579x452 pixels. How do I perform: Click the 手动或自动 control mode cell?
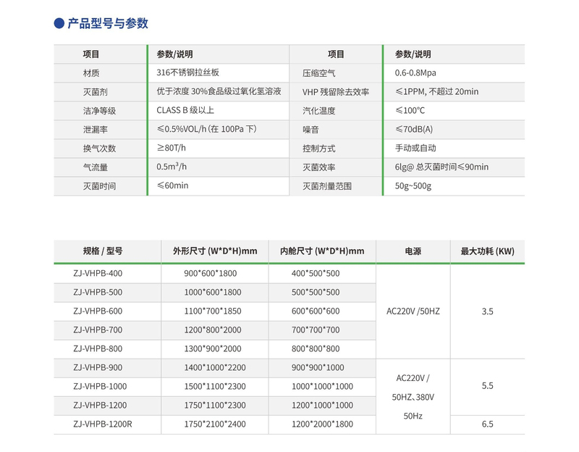[x=415, y=148]
